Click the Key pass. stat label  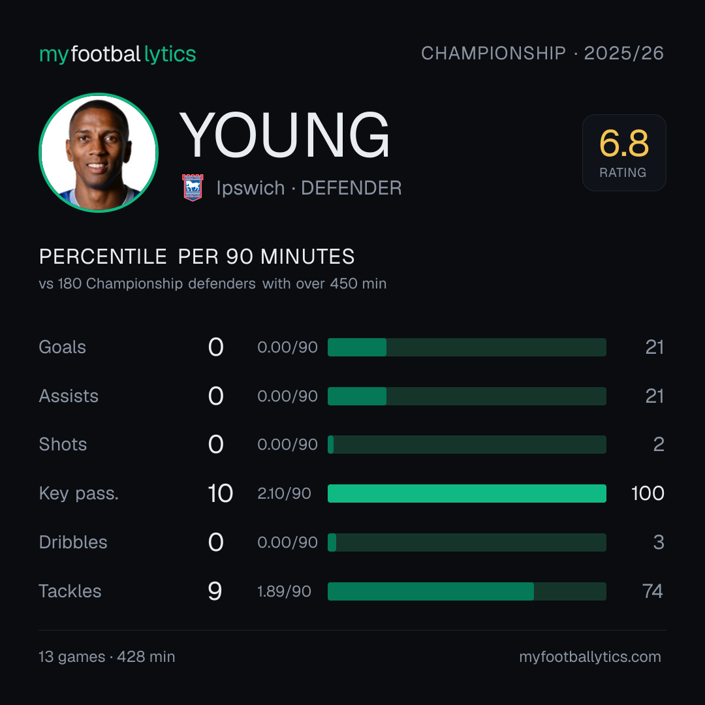point(79,493)
